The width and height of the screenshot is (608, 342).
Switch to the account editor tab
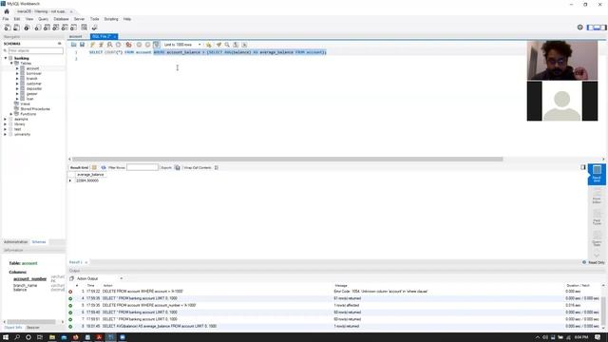76,36
